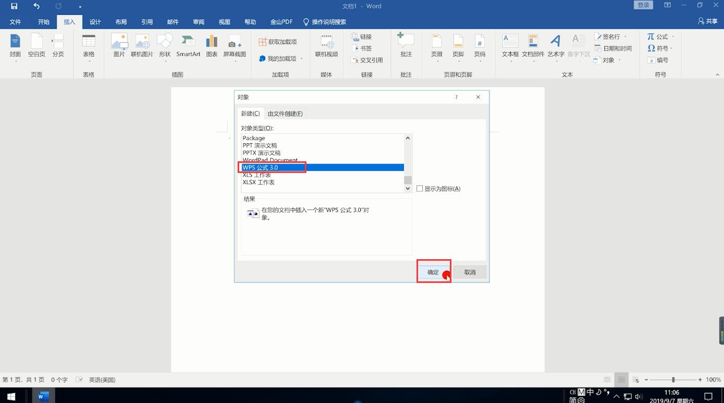The image size is (724, 403).
Task: Insert a Signature Line (签名行)
Action: tap(607, 36)
